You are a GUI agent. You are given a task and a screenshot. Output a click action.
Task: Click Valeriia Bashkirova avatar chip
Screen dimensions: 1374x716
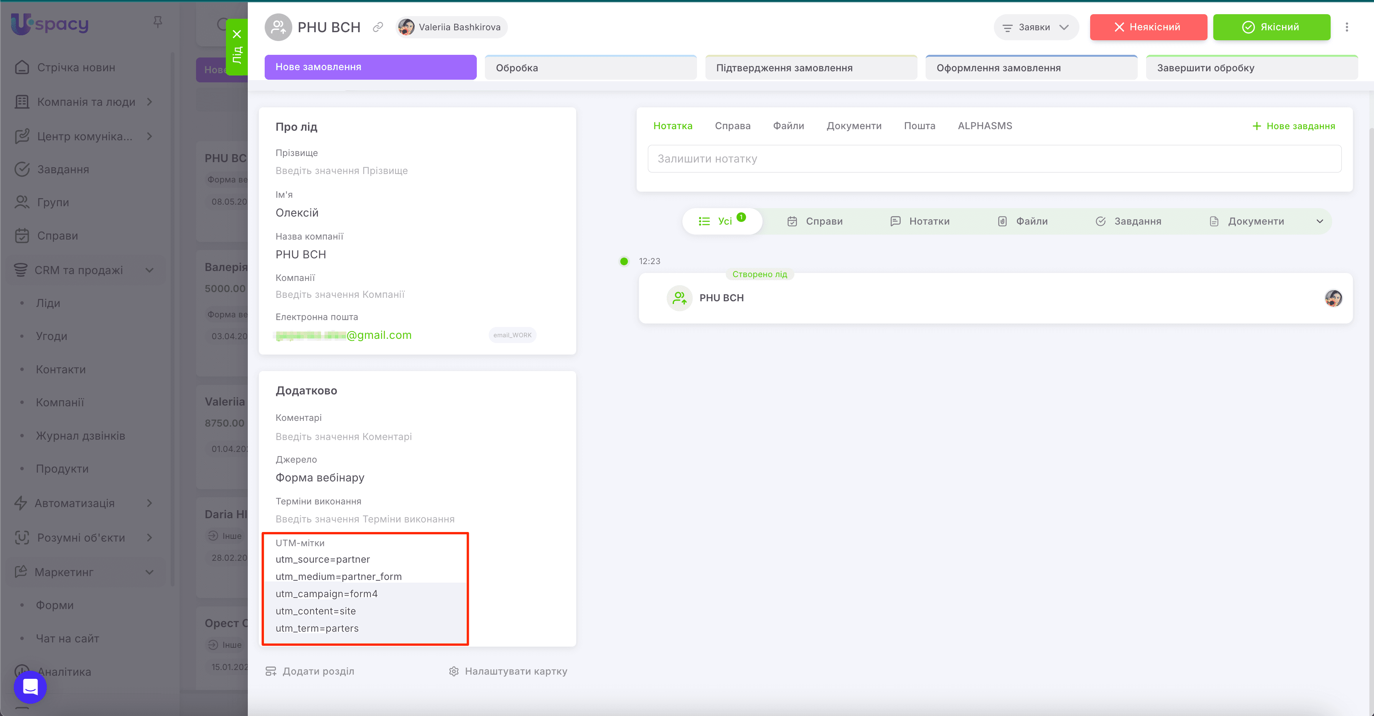(x=451, y=27)
